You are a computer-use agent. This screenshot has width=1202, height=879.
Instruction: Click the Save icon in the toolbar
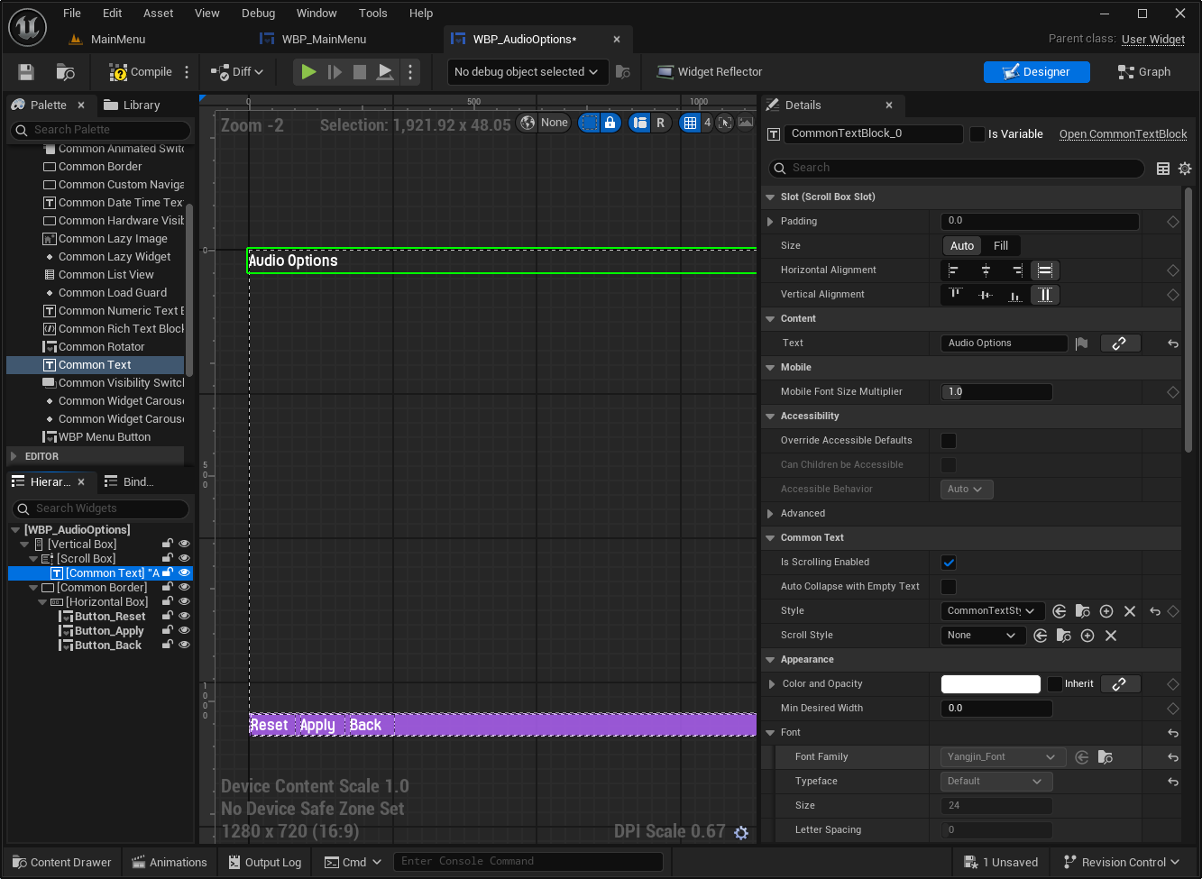(x=26, y=72)
